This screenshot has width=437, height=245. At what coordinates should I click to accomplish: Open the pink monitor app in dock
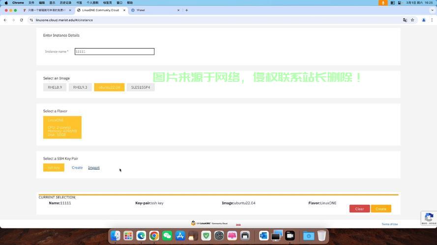(232, 236)
